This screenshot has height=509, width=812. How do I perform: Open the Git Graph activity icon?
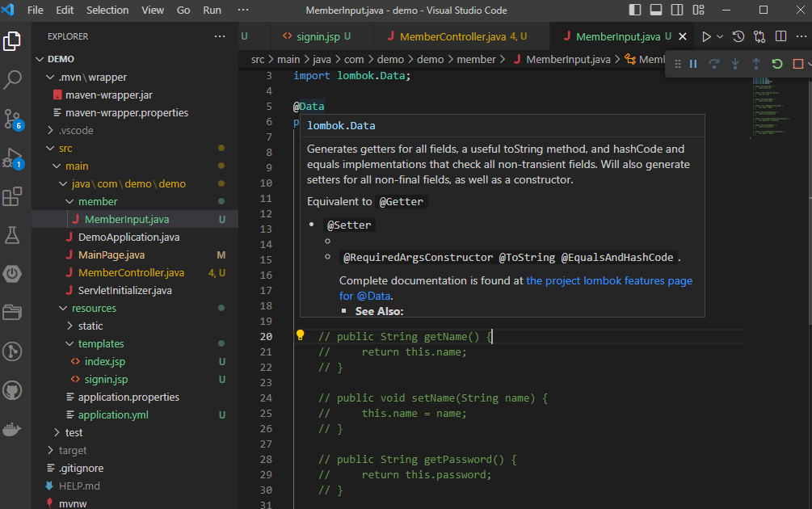(x=12, y=351)
